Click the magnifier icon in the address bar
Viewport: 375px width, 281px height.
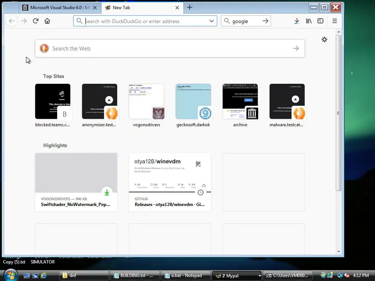(79, 21)
